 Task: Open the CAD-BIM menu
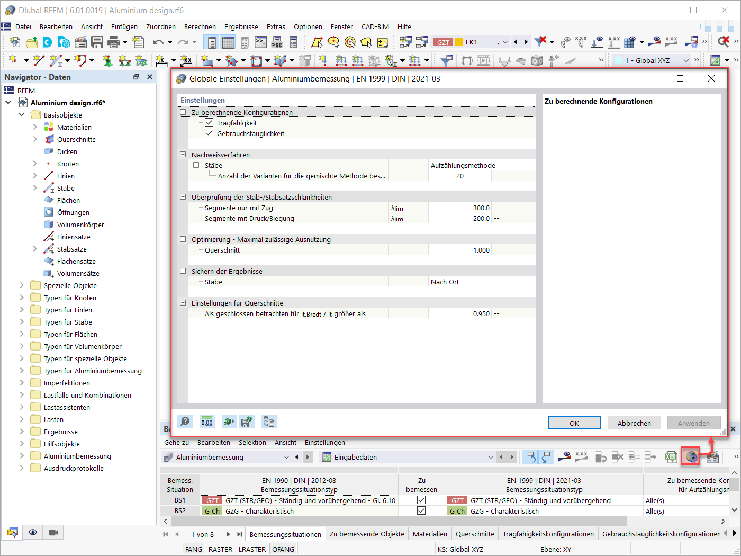pos(375,26)
